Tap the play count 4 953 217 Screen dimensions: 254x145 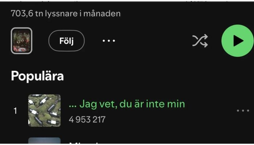coord(87,120)
